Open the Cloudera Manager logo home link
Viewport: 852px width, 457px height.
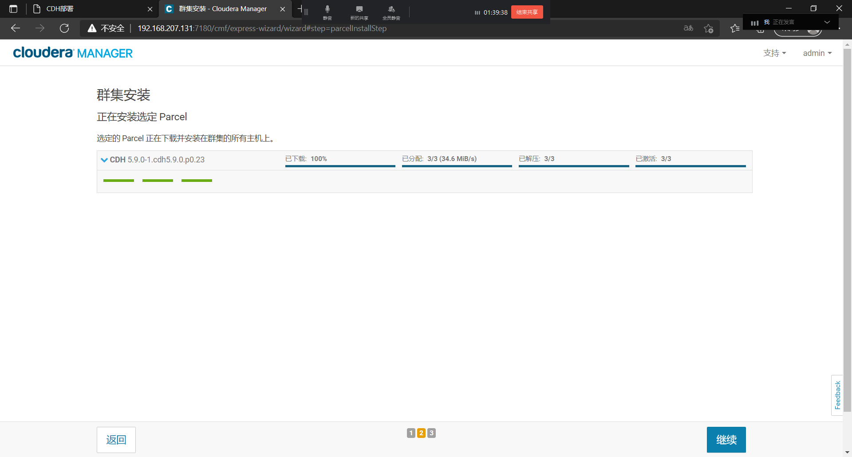(x=73, y=53)
